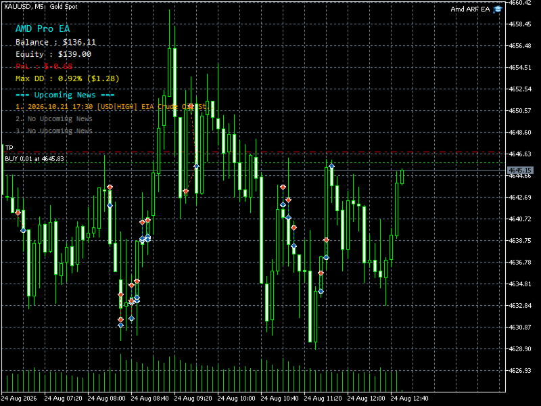Click the 24 Aug 07:20 time label
541x406 pixels.
click(x=63, y=399)
